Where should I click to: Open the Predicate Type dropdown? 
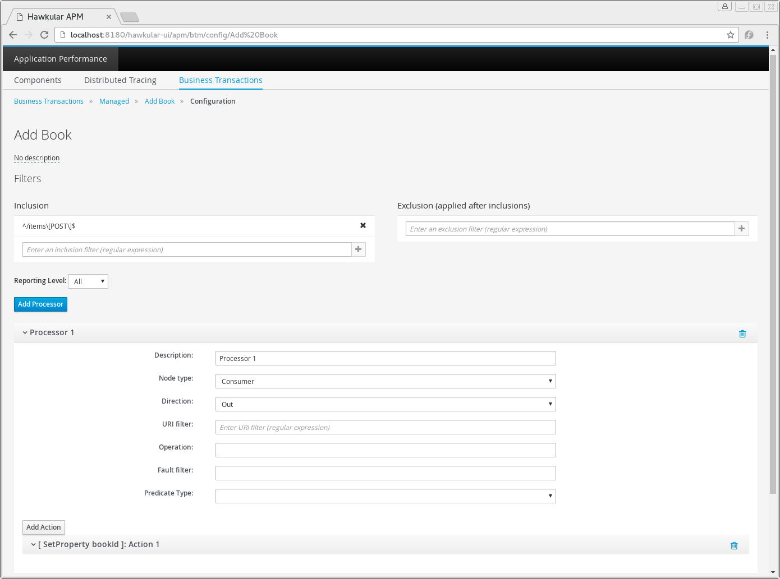[386, 496]
